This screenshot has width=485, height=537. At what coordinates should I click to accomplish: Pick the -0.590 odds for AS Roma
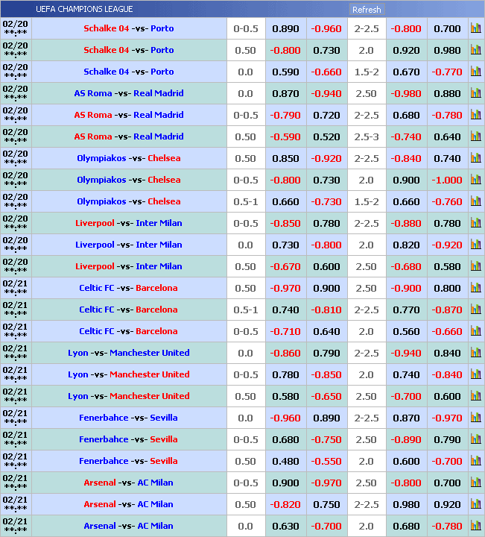[x=285, y=137]
